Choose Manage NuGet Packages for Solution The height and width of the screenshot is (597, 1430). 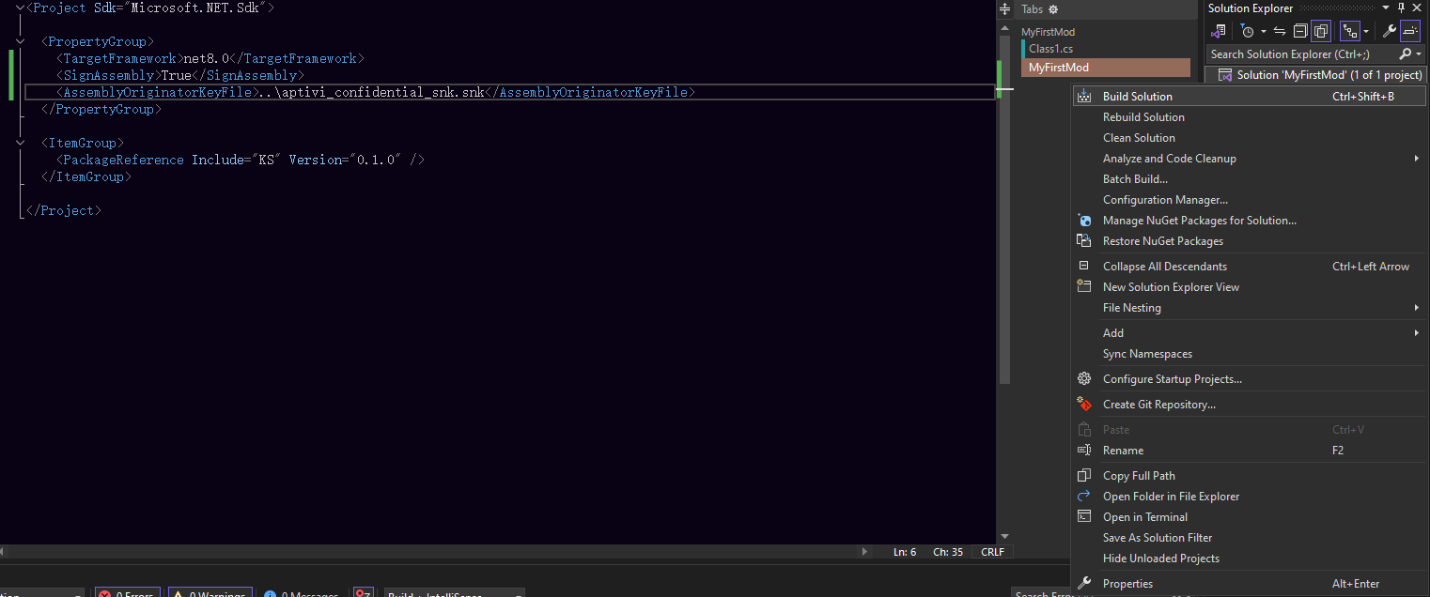coord(1199,221)
